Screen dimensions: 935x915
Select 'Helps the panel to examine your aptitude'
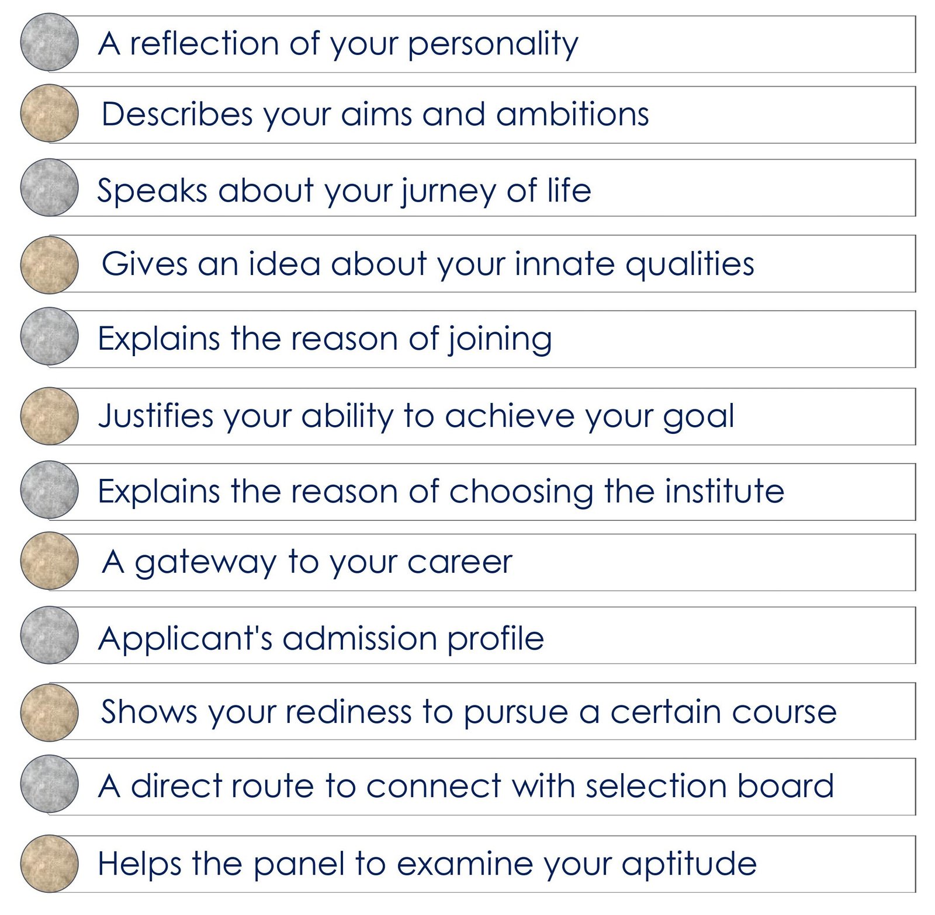[x=427, y=865]
